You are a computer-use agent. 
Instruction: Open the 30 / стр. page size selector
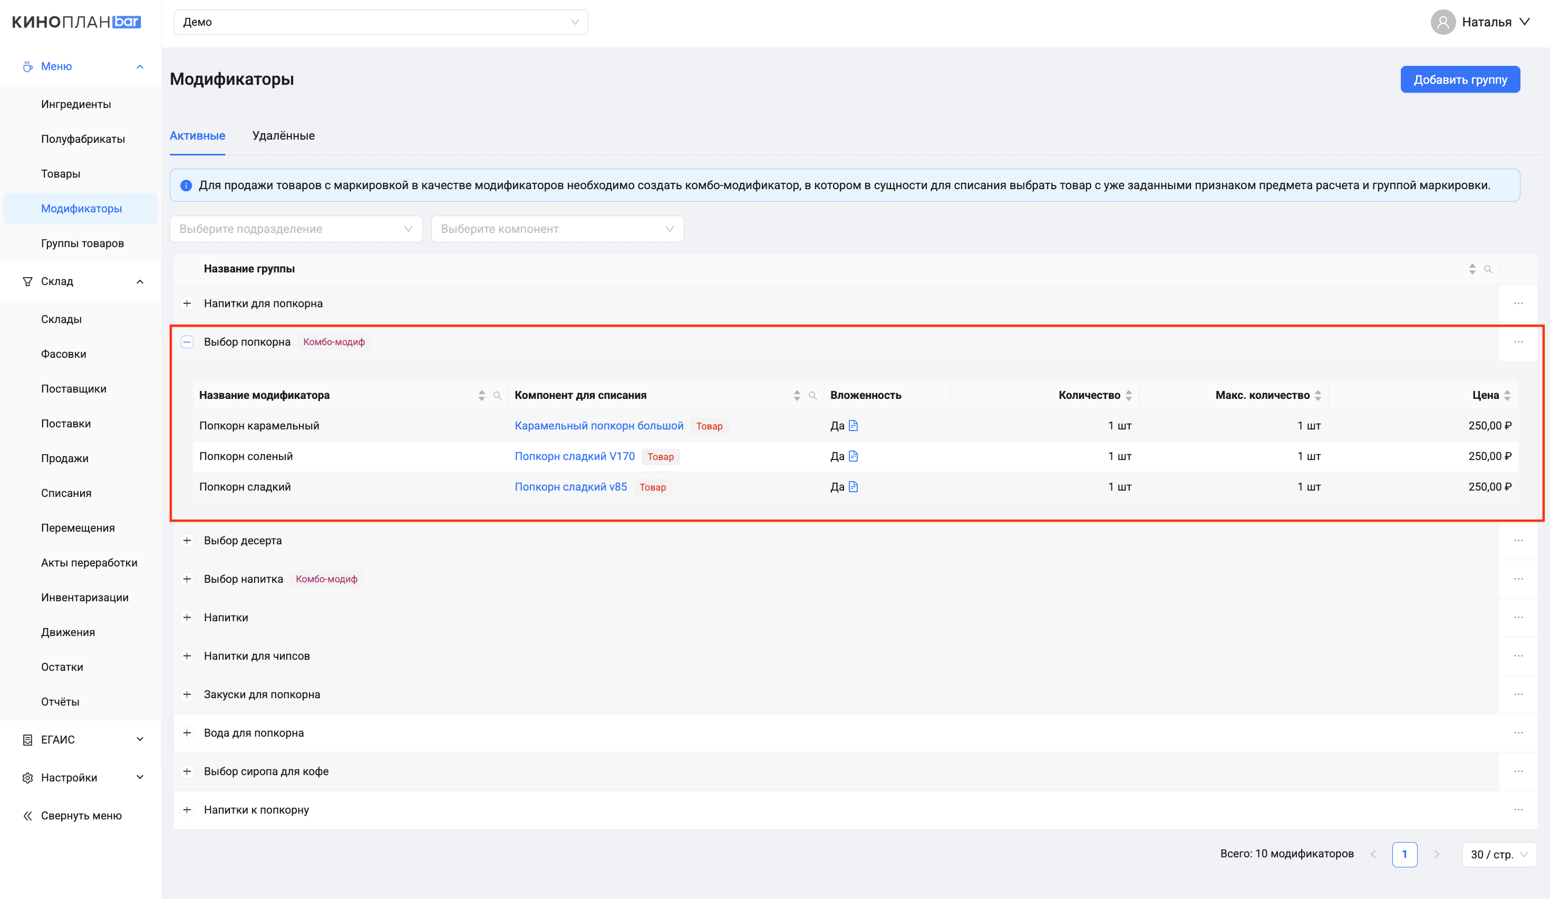click(1498, 854)
